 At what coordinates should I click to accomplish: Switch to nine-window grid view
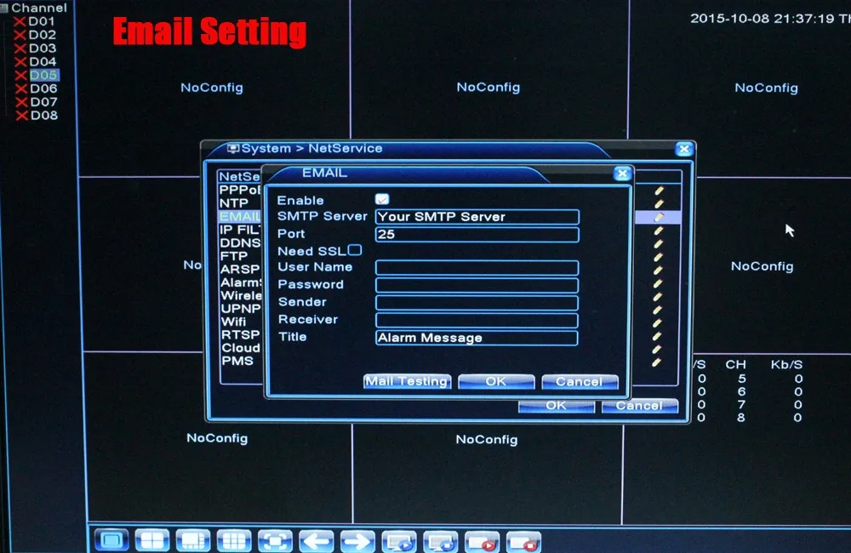tap(234, 540)
